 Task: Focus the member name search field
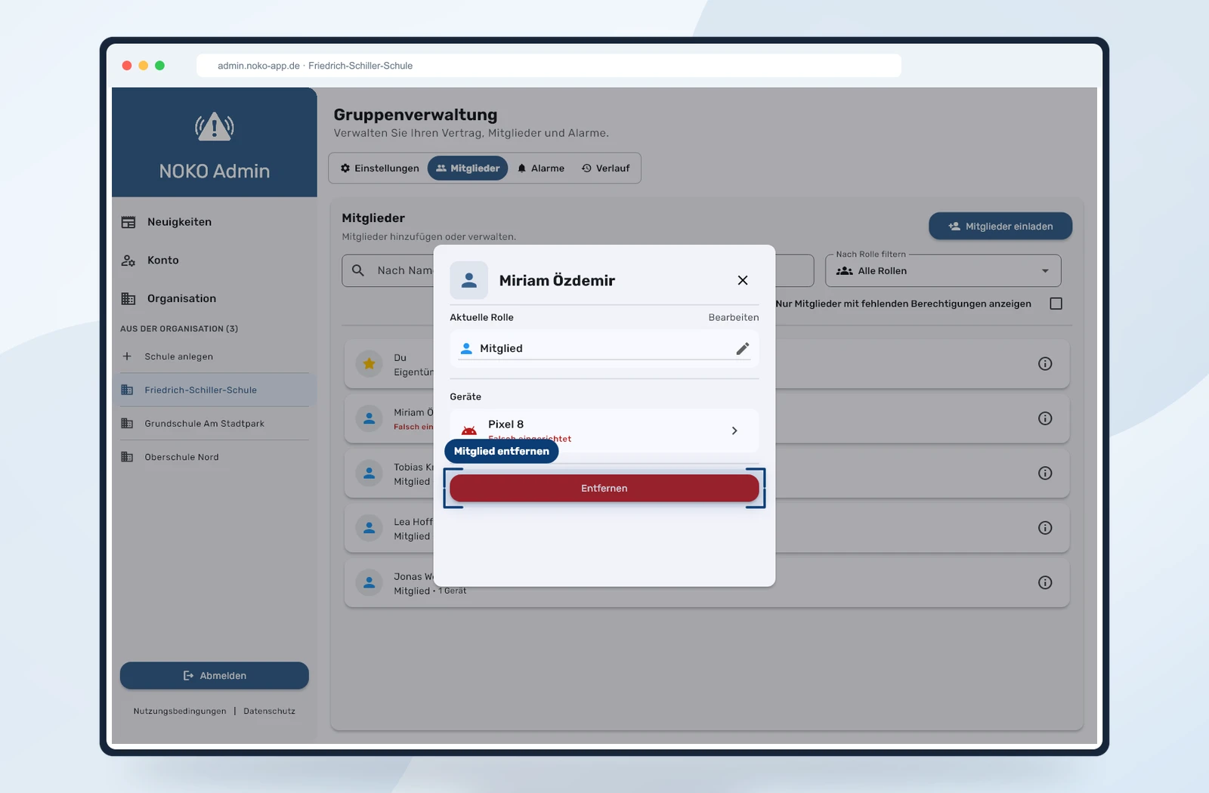(x=578, y=271)
